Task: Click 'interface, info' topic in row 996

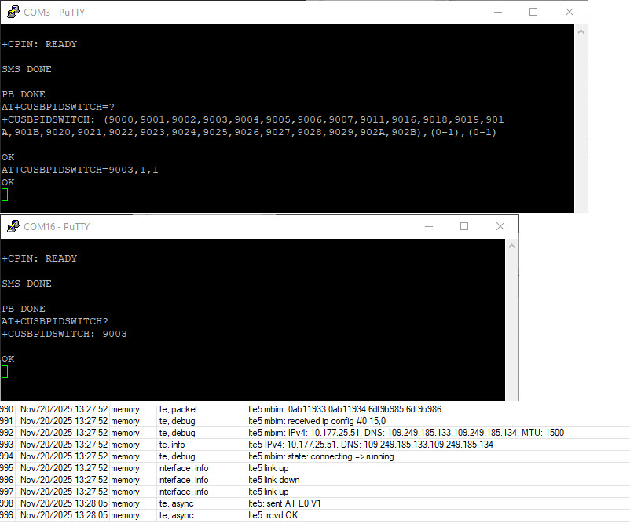Action: [x=183, y=480]
